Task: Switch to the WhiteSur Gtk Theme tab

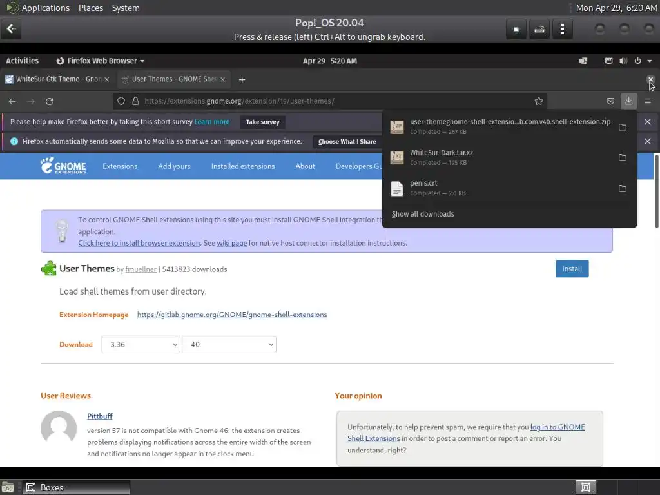Action: pos(57,79)
